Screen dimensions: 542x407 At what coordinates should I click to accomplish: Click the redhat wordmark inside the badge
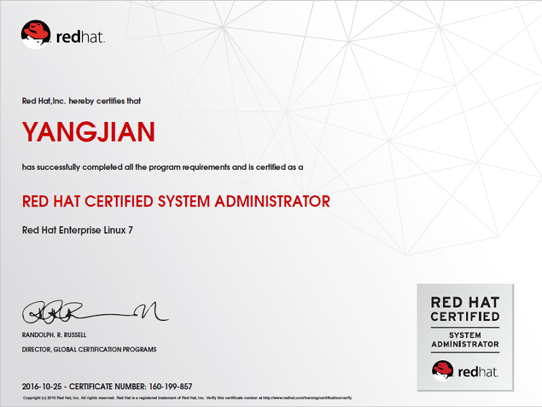coord(478,371)
